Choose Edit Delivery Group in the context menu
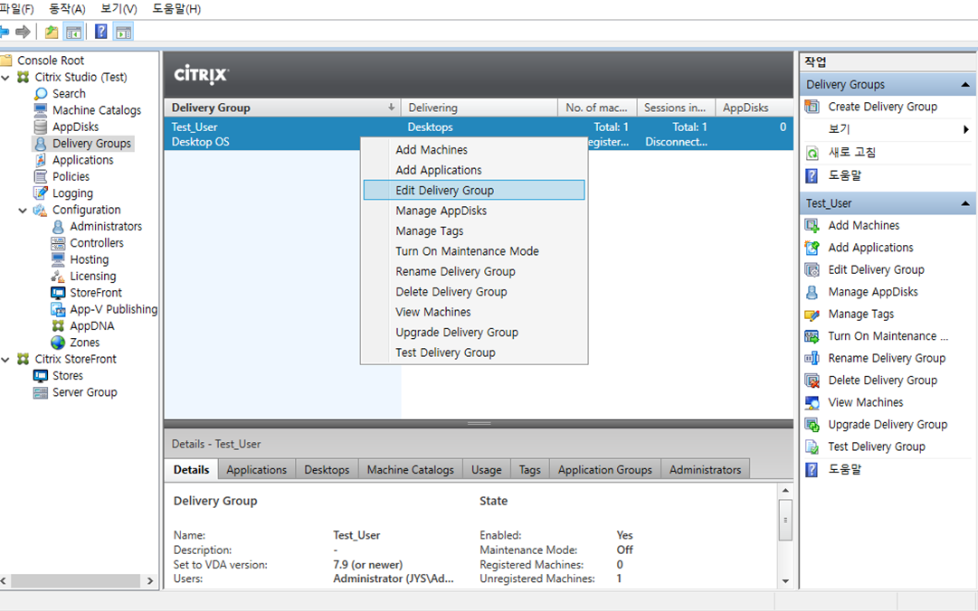 click(x=474, y=190)
